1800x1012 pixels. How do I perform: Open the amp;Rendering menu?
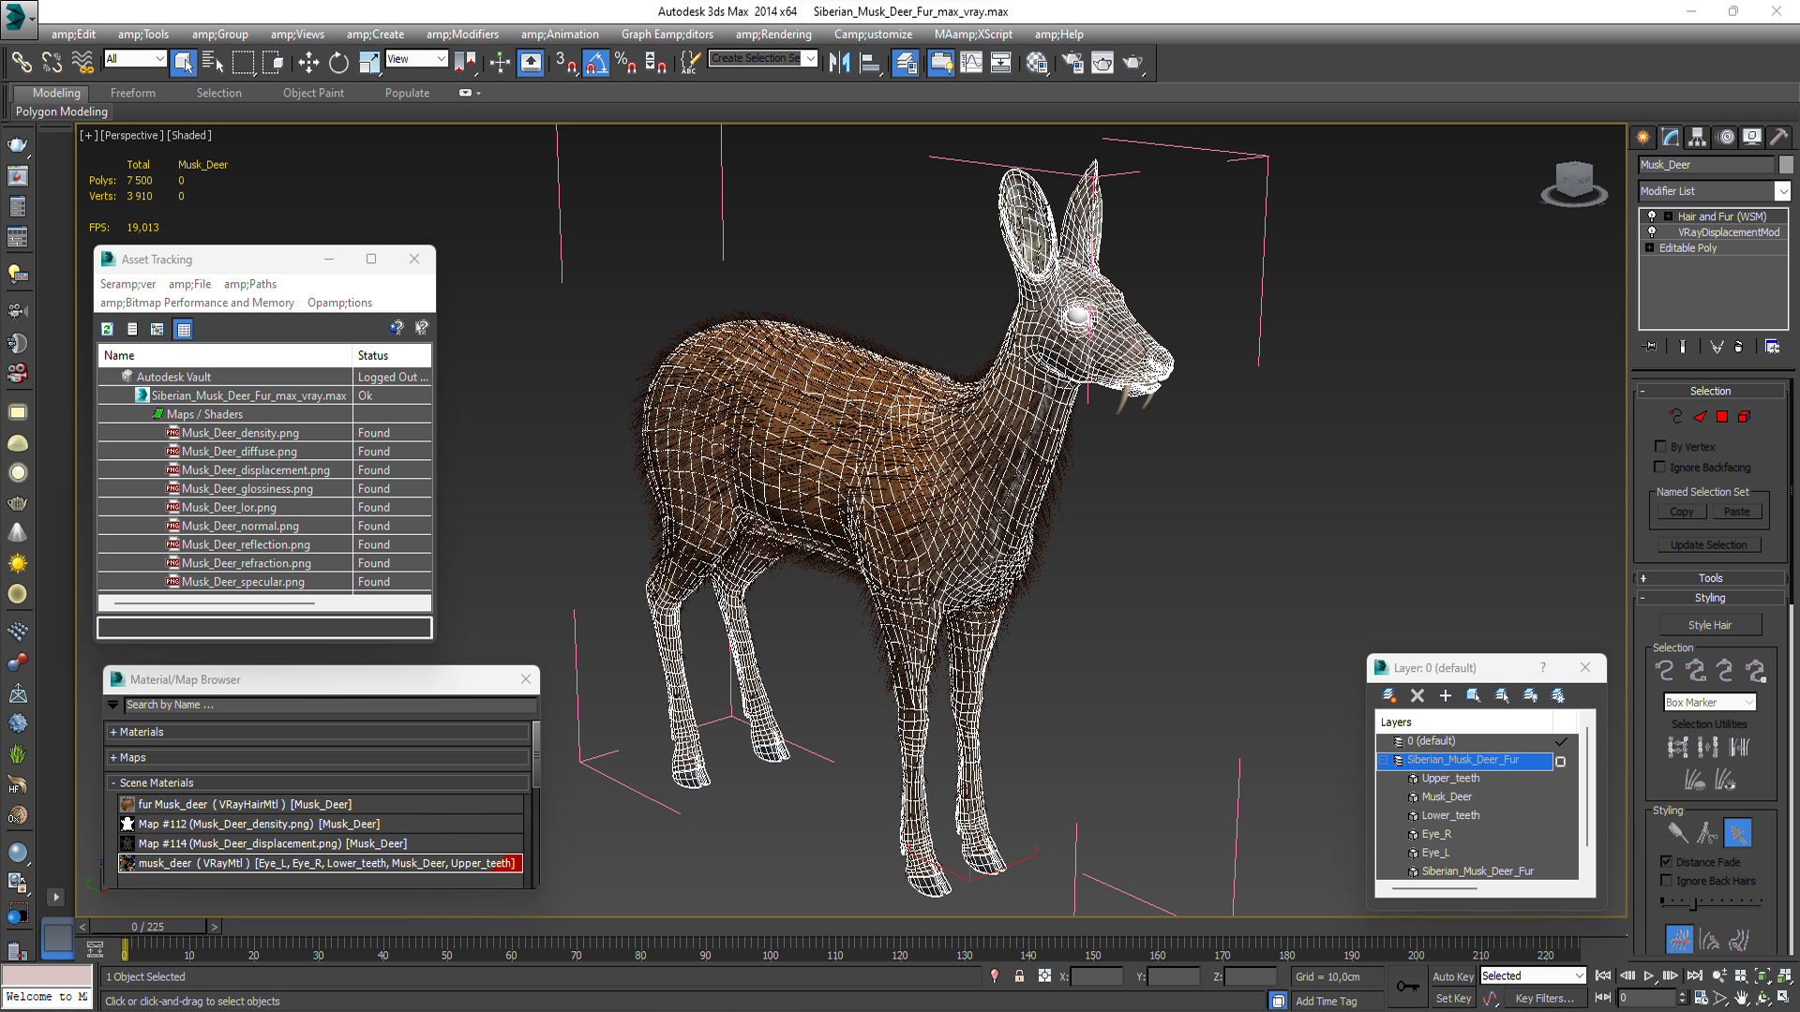tap(772, 34)
